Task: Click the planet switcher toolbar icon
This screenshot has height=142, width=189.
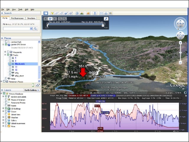Action: 88,13
